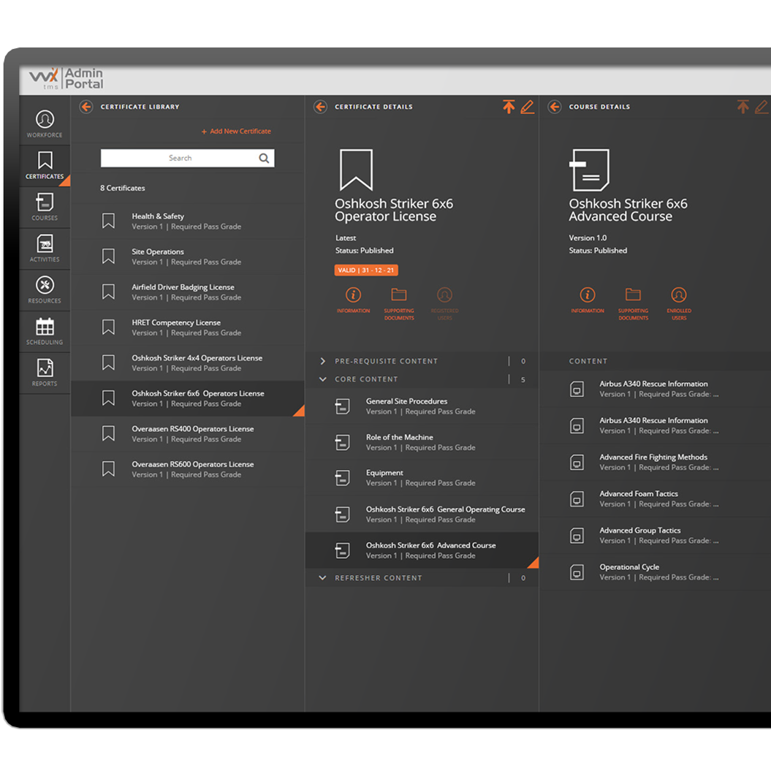Select the Health & Safety certificate
This screenshot has width=771, height=760.
click(x=187, y=221)
